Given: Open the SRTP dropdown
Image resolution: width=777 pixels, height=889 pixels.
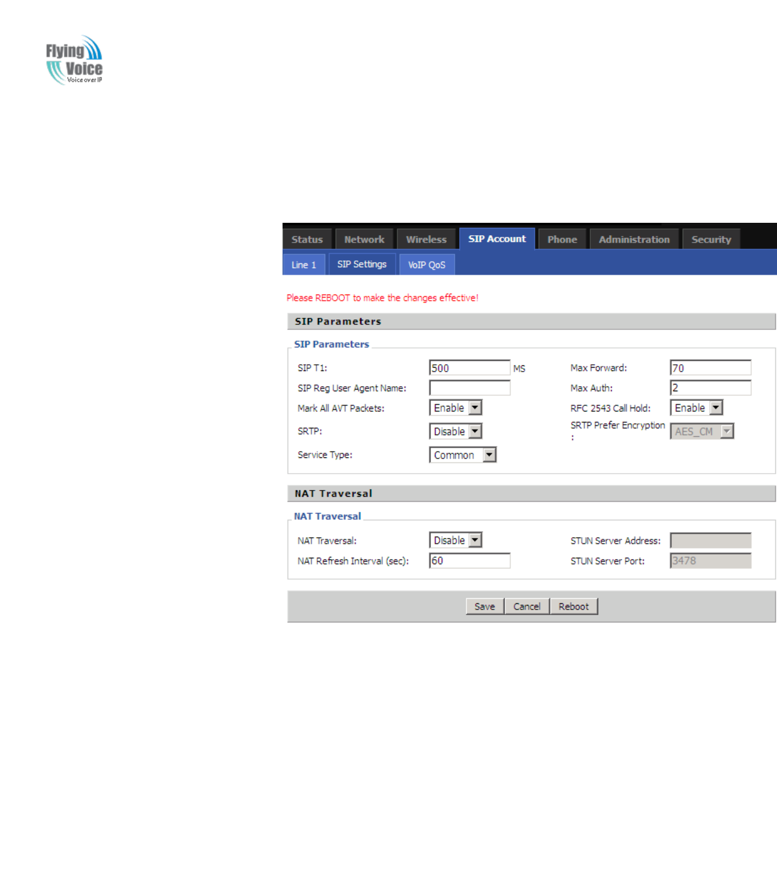Looking at the screenshot, I should [x=455, y=431].
